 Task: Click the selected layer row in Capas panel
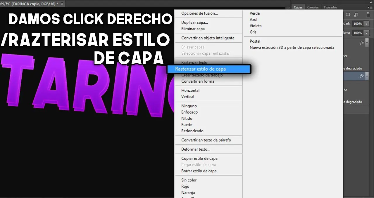pos(356,76)
